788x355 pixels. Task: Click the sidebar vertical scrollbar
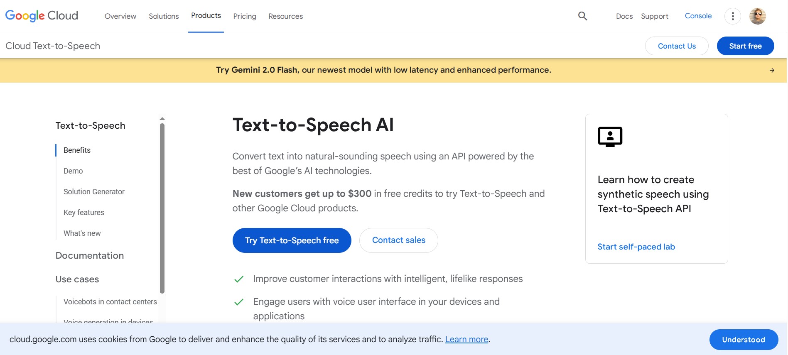click(162, 208)
